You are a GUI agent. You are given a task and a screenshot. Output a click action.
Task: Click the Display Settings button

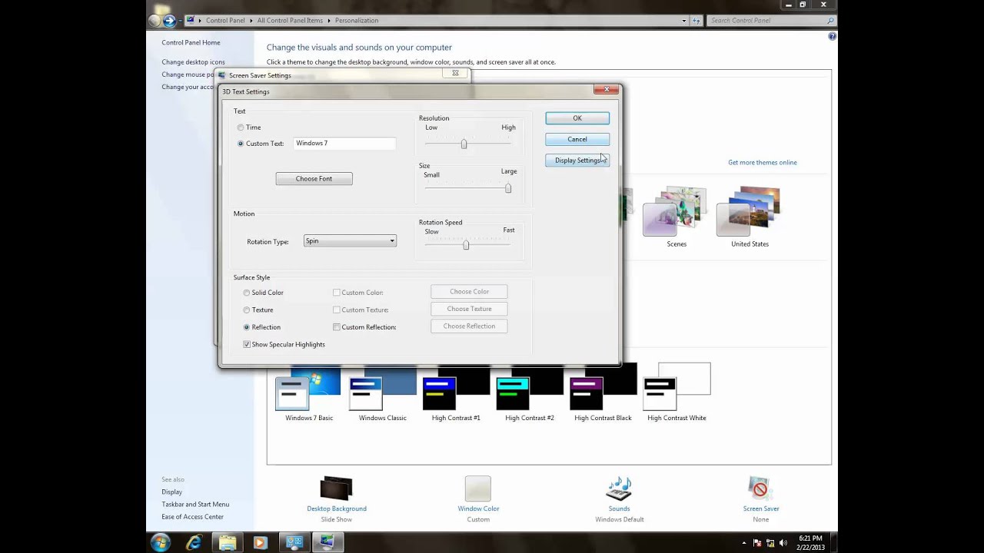577,161
